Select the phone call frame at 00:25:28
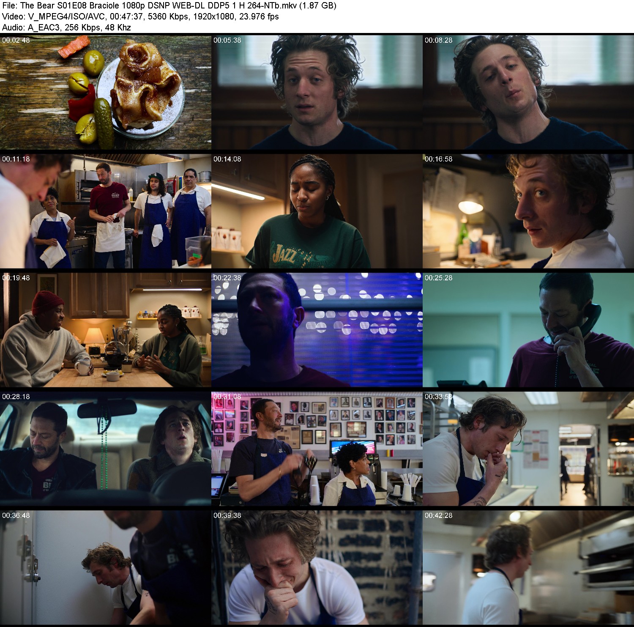This screenshot has height=627, width=634. coord(528,330)
